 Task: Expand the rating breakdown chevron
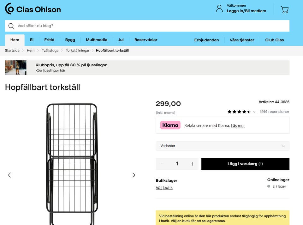254,112
